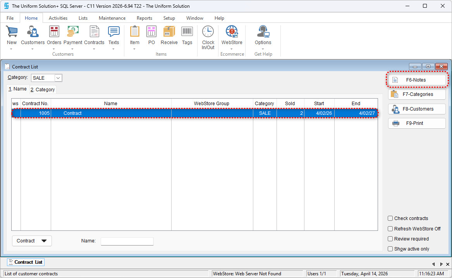Screen dimensions: 452x278
Task: Click the Customers ribbon icon
Action: coord(33,32)
